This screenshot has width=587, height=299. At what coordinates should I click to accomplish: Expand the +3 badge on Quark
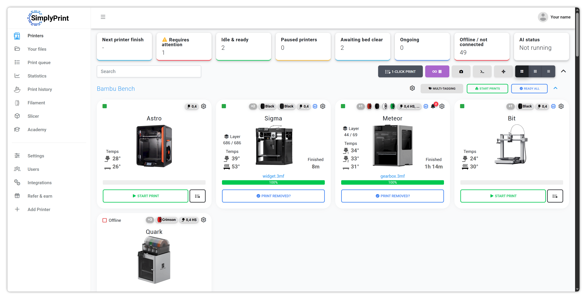[150, 220]
